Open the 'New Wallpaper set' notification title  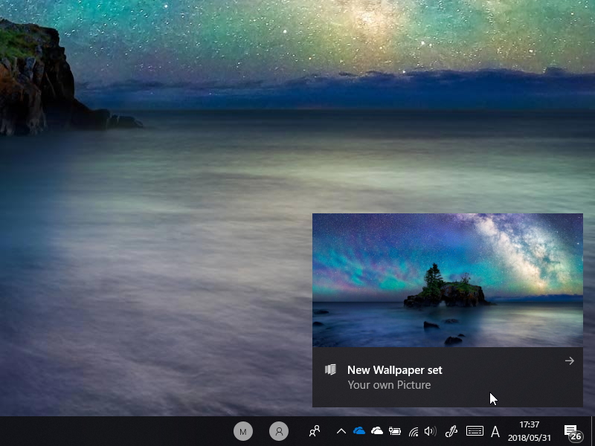tap(395, 370)
